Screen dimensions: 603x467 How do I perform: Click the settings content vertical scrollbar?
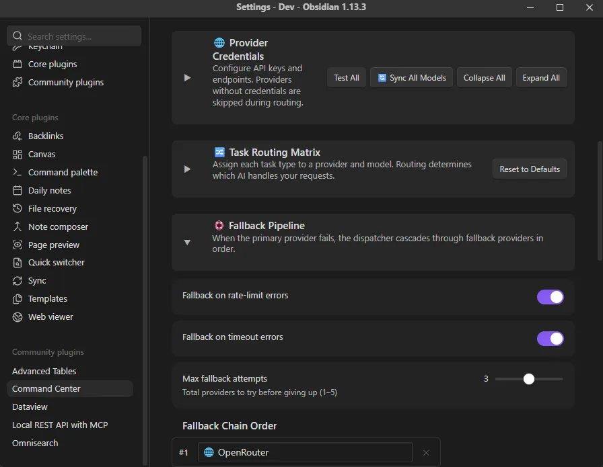[600, 201]
